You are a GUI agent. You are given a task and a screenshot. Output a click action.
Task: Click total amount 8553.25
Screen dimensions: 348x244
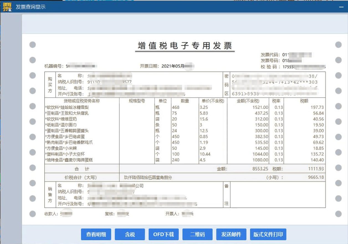[x=260, y=169]
